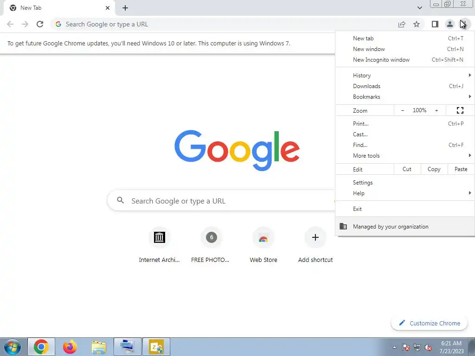Image resolution: width=475 pixels, height=356 pixels.
Task: Expand the Bookmarks submenu
Action: pyautogui.click(x=405, y=97)
